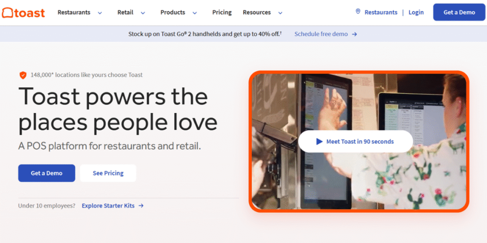Open the Retail menu in the navigation bar
Viewport: 487px width, 243px height.
click(126, 12)
